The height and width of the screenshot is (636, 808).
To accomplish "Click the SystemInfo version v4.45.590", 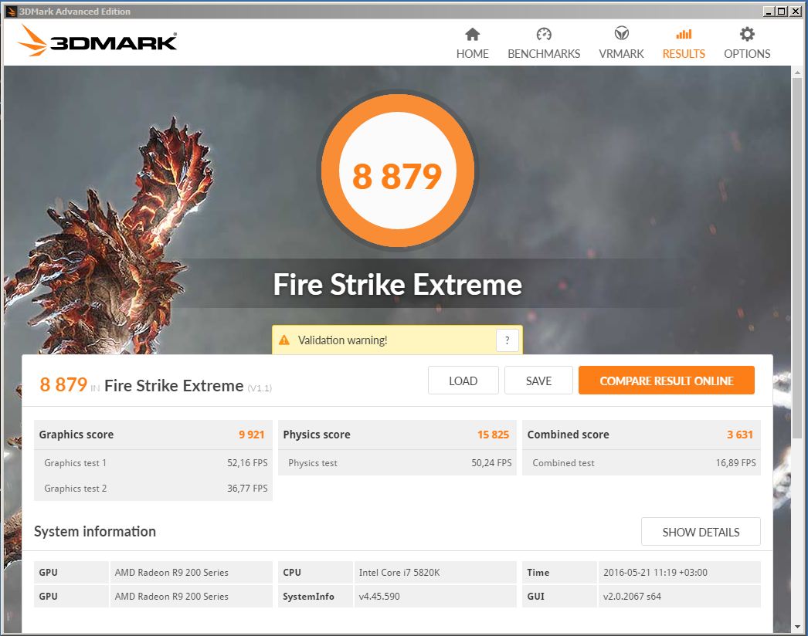I will click(x=379, y=597).
